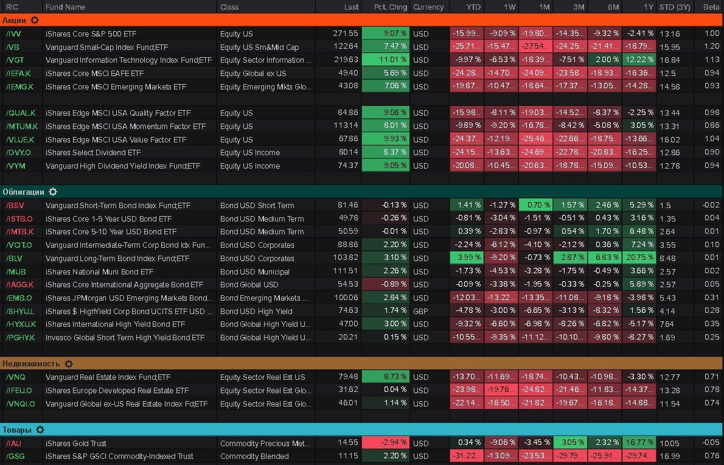Viewport: 724px width, 465px height.
Task: Open the /QUAL.K ticker link
Action: click(x=20, y=113)
